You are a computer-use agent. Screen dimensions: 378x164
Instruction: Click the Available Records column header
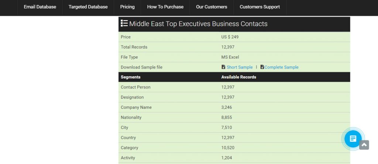pyautogui.click(x=238, y=77)
